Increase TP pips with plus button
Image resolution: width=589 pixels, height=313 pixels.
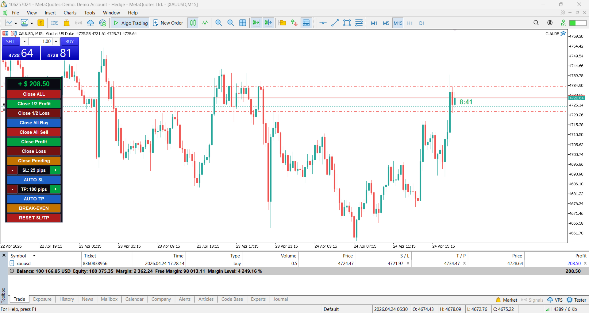56,189
